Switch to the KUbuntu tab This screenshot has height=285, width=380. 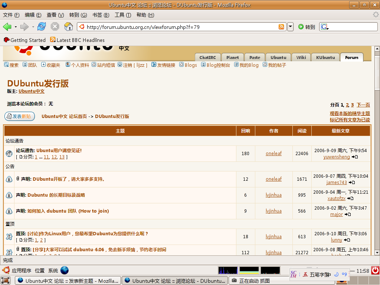pyautogui.click(x=325, y=58)
